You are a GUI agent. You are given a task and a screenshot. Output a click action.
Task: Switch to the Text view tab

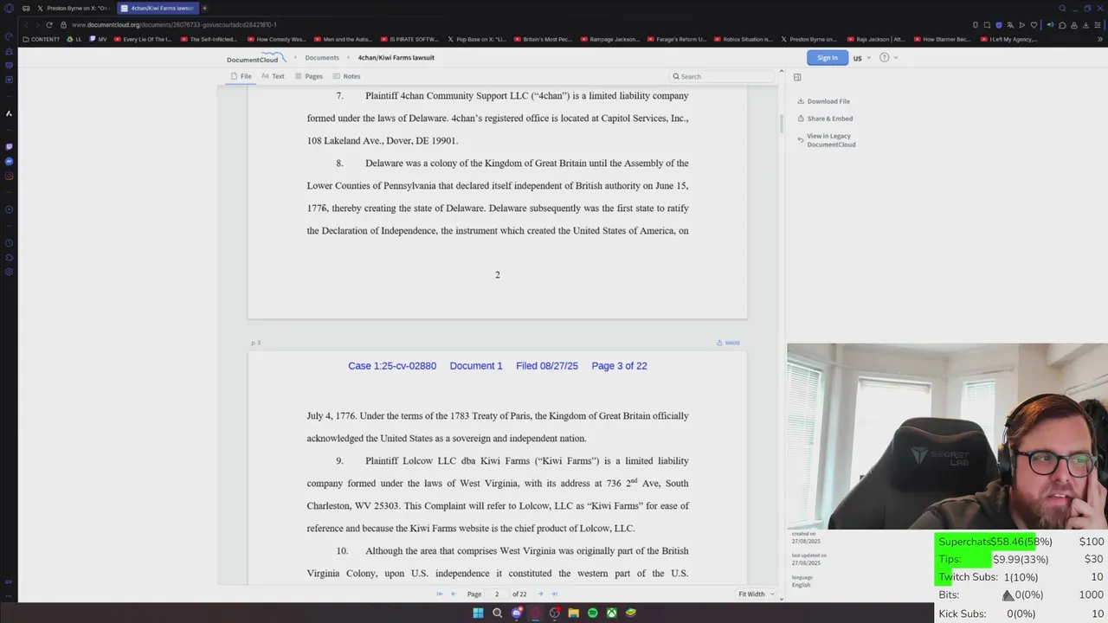tap(273, 76)
